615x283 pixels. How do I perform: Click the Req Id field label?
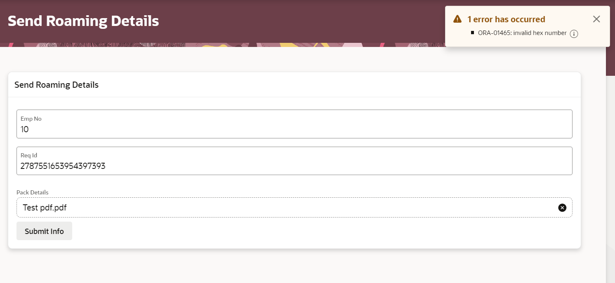tap(29, 155)
